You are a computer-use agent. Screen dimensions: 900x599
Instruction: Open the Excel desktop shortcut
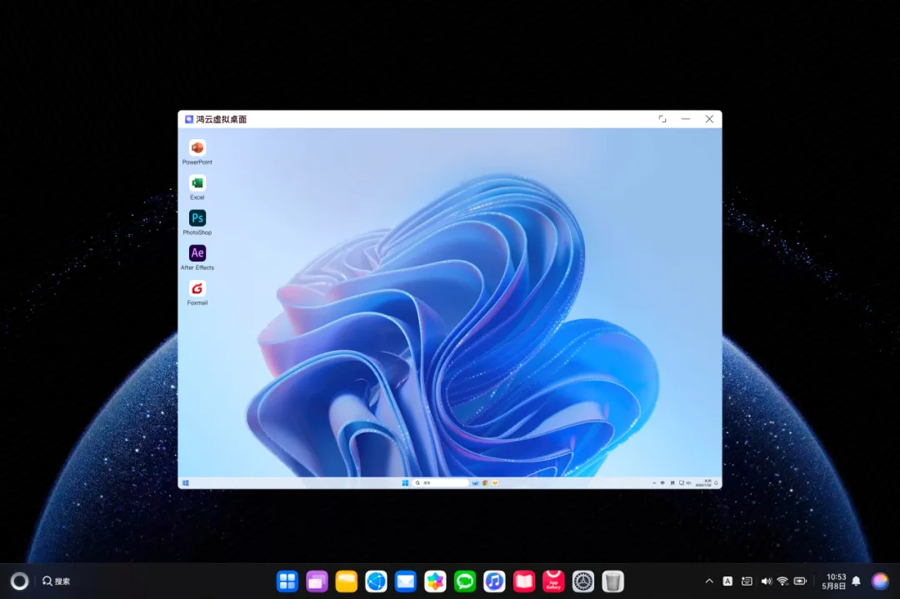click(x=197, y=187)
